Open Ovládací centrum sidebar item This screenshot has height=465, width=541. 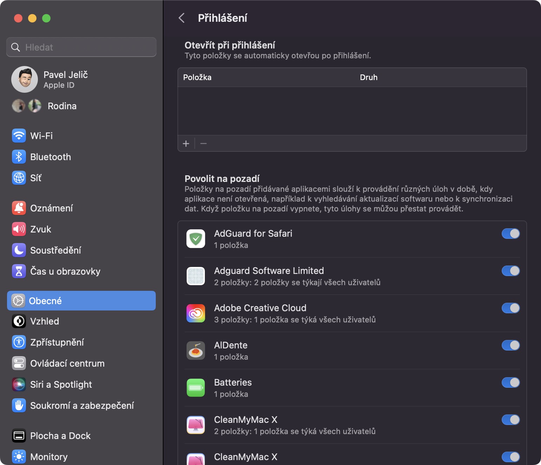pos(67,363)
